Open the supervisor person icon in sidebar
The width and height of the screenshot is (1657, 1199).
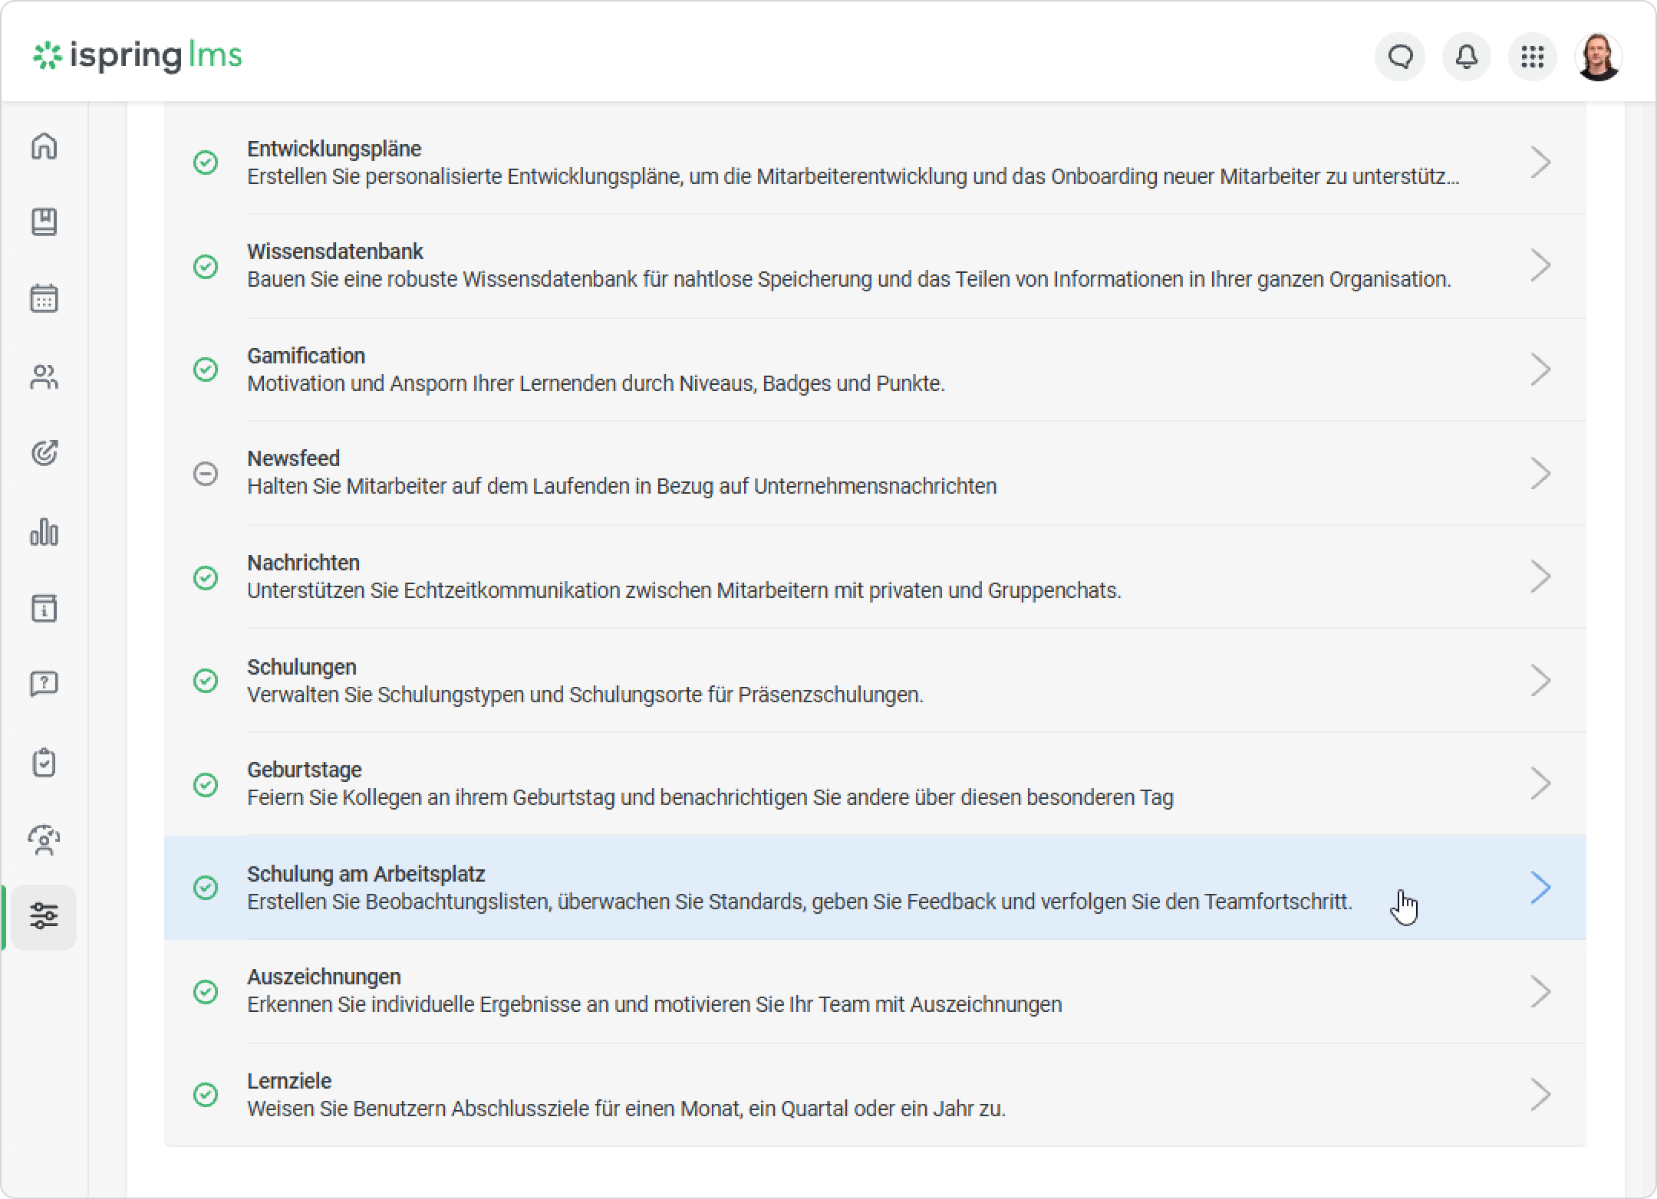[44, 840]
